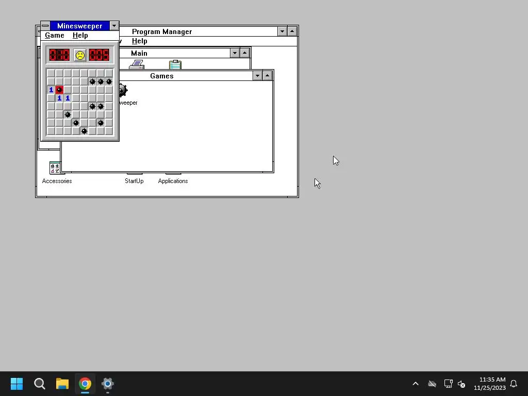Open the Help menu in Minesweeper
528x396 pixels.
point(80,36)
